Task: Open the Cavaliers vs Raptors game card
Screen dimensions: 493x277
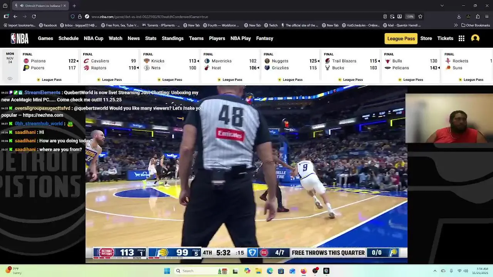Action: pyautogui.click(x=110, y=66)
